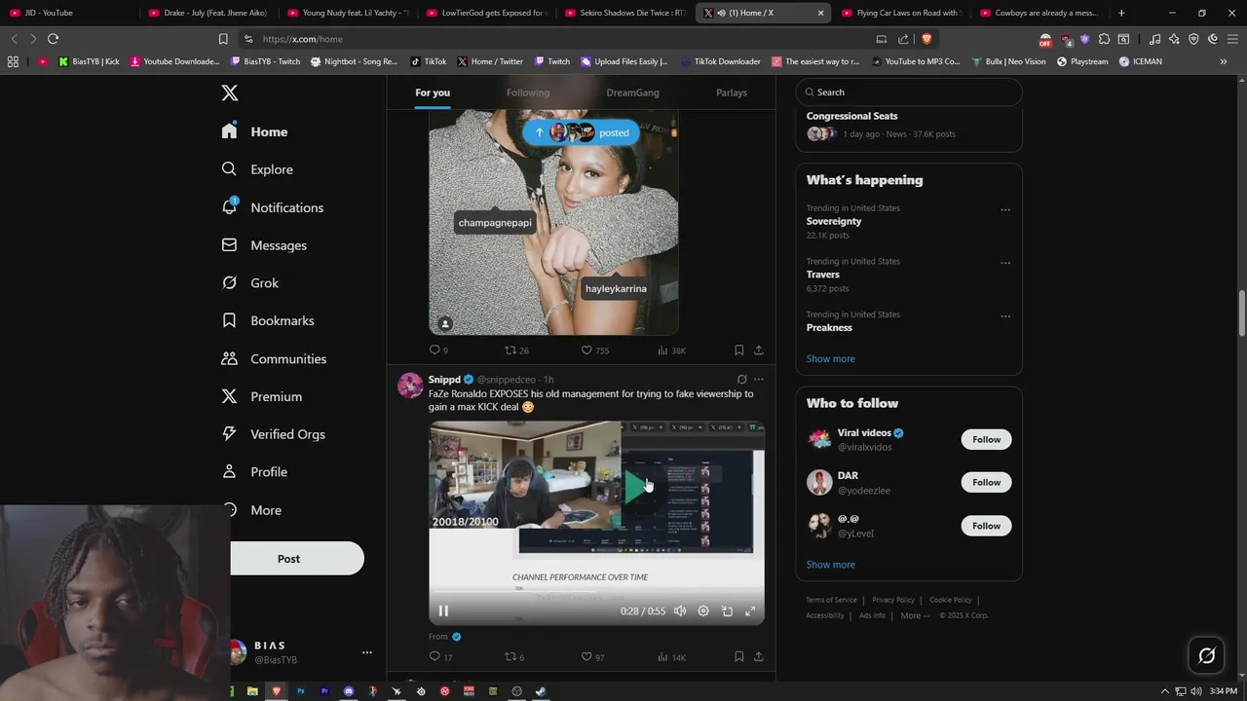The height and width of the screenshot is (701, 1247).
Task: Open a new browser tab
Action: 1121,13
